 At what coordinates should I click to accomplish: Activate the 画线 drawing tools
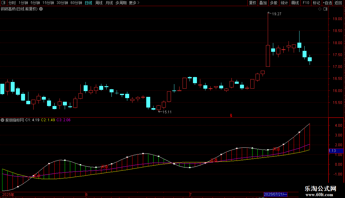(x=295, y=3)
